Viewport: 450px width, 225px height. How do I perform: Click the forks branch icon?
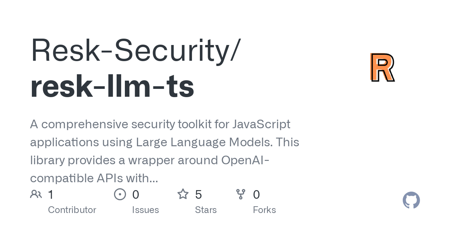coord(241,194)
